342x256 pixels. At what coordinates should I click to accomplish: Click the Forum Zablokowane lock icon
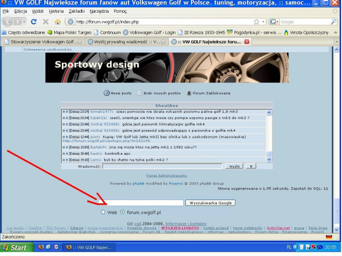click(x=189, y=93)
